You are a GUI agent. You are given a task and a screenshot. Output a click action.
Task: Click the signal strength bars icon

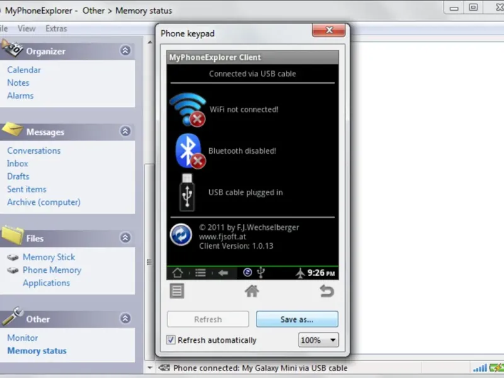click(480, 368)
